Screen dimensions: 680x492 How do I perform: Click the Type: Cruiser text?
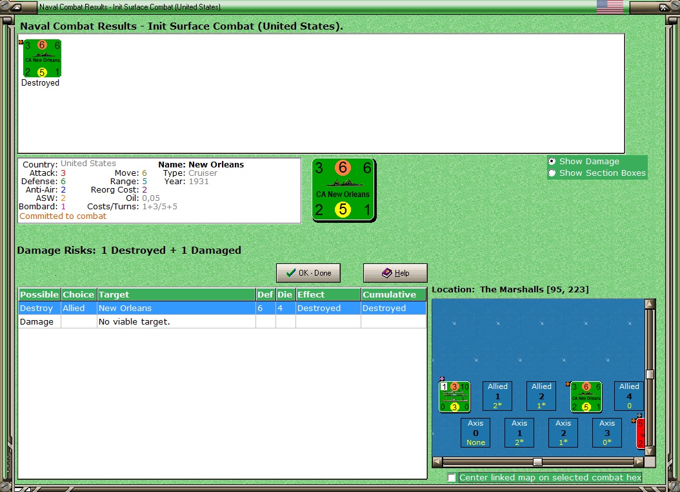click(190, 173)
